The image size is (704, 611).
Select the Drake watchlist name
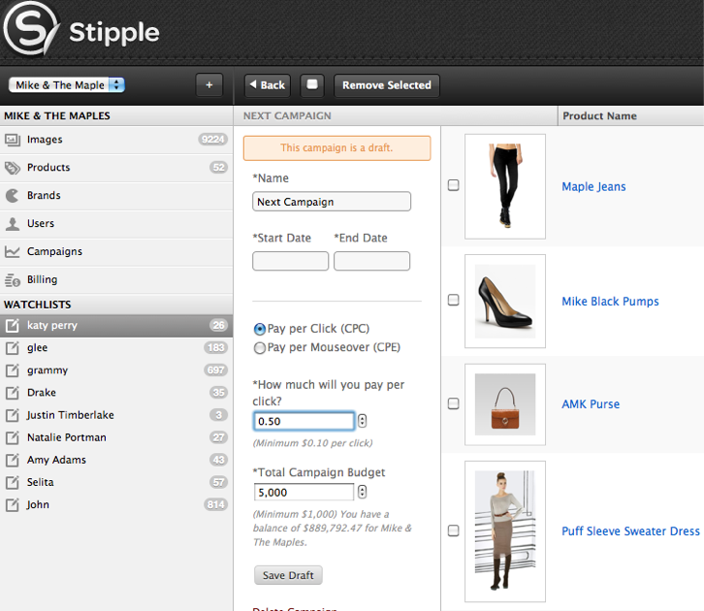(x=42, y=393)
